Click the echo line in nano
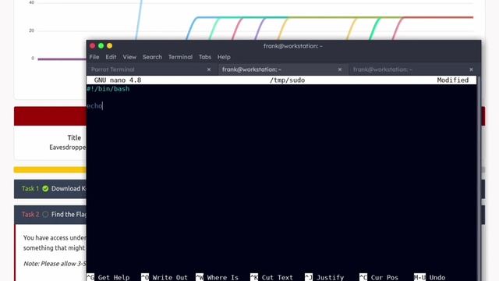Image resolution: width=499 pixels, height=281 pixels. 94,106
